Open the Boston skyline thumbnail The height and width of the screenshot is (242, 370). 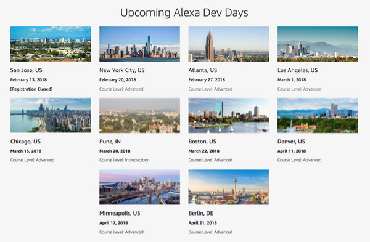[x=229, y=116]
